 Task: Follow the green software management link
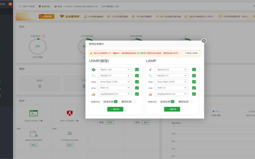pos(141,53)
